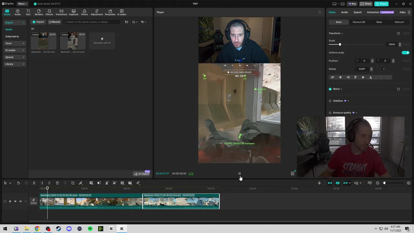Viewport: 414px width, 233px height.
Task: Enable the Stabilize checkbox
Action: [330, 101]
